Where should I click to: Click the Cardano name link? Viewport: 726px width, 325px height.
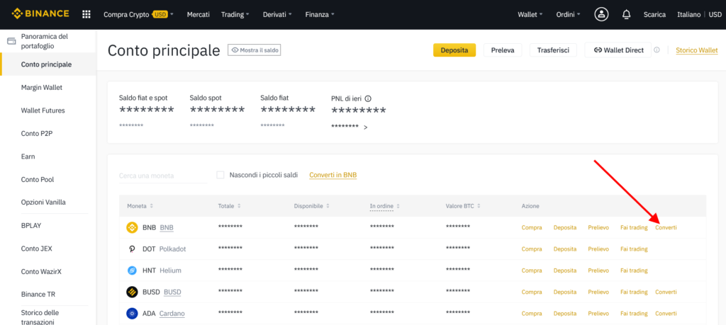[x=172, y=314]
